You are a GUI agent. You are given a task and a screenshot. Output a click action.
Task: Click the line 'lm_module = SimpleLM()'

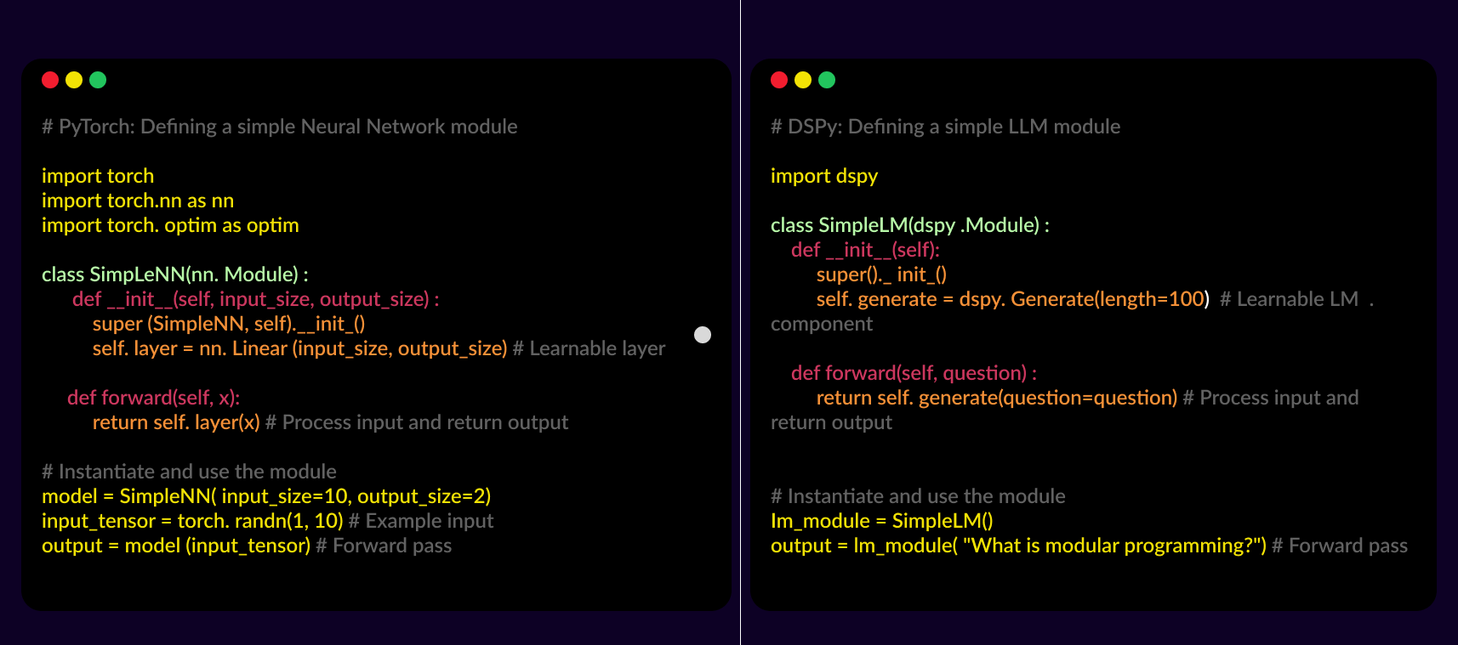pyautogui.click(x=882, y=521)
